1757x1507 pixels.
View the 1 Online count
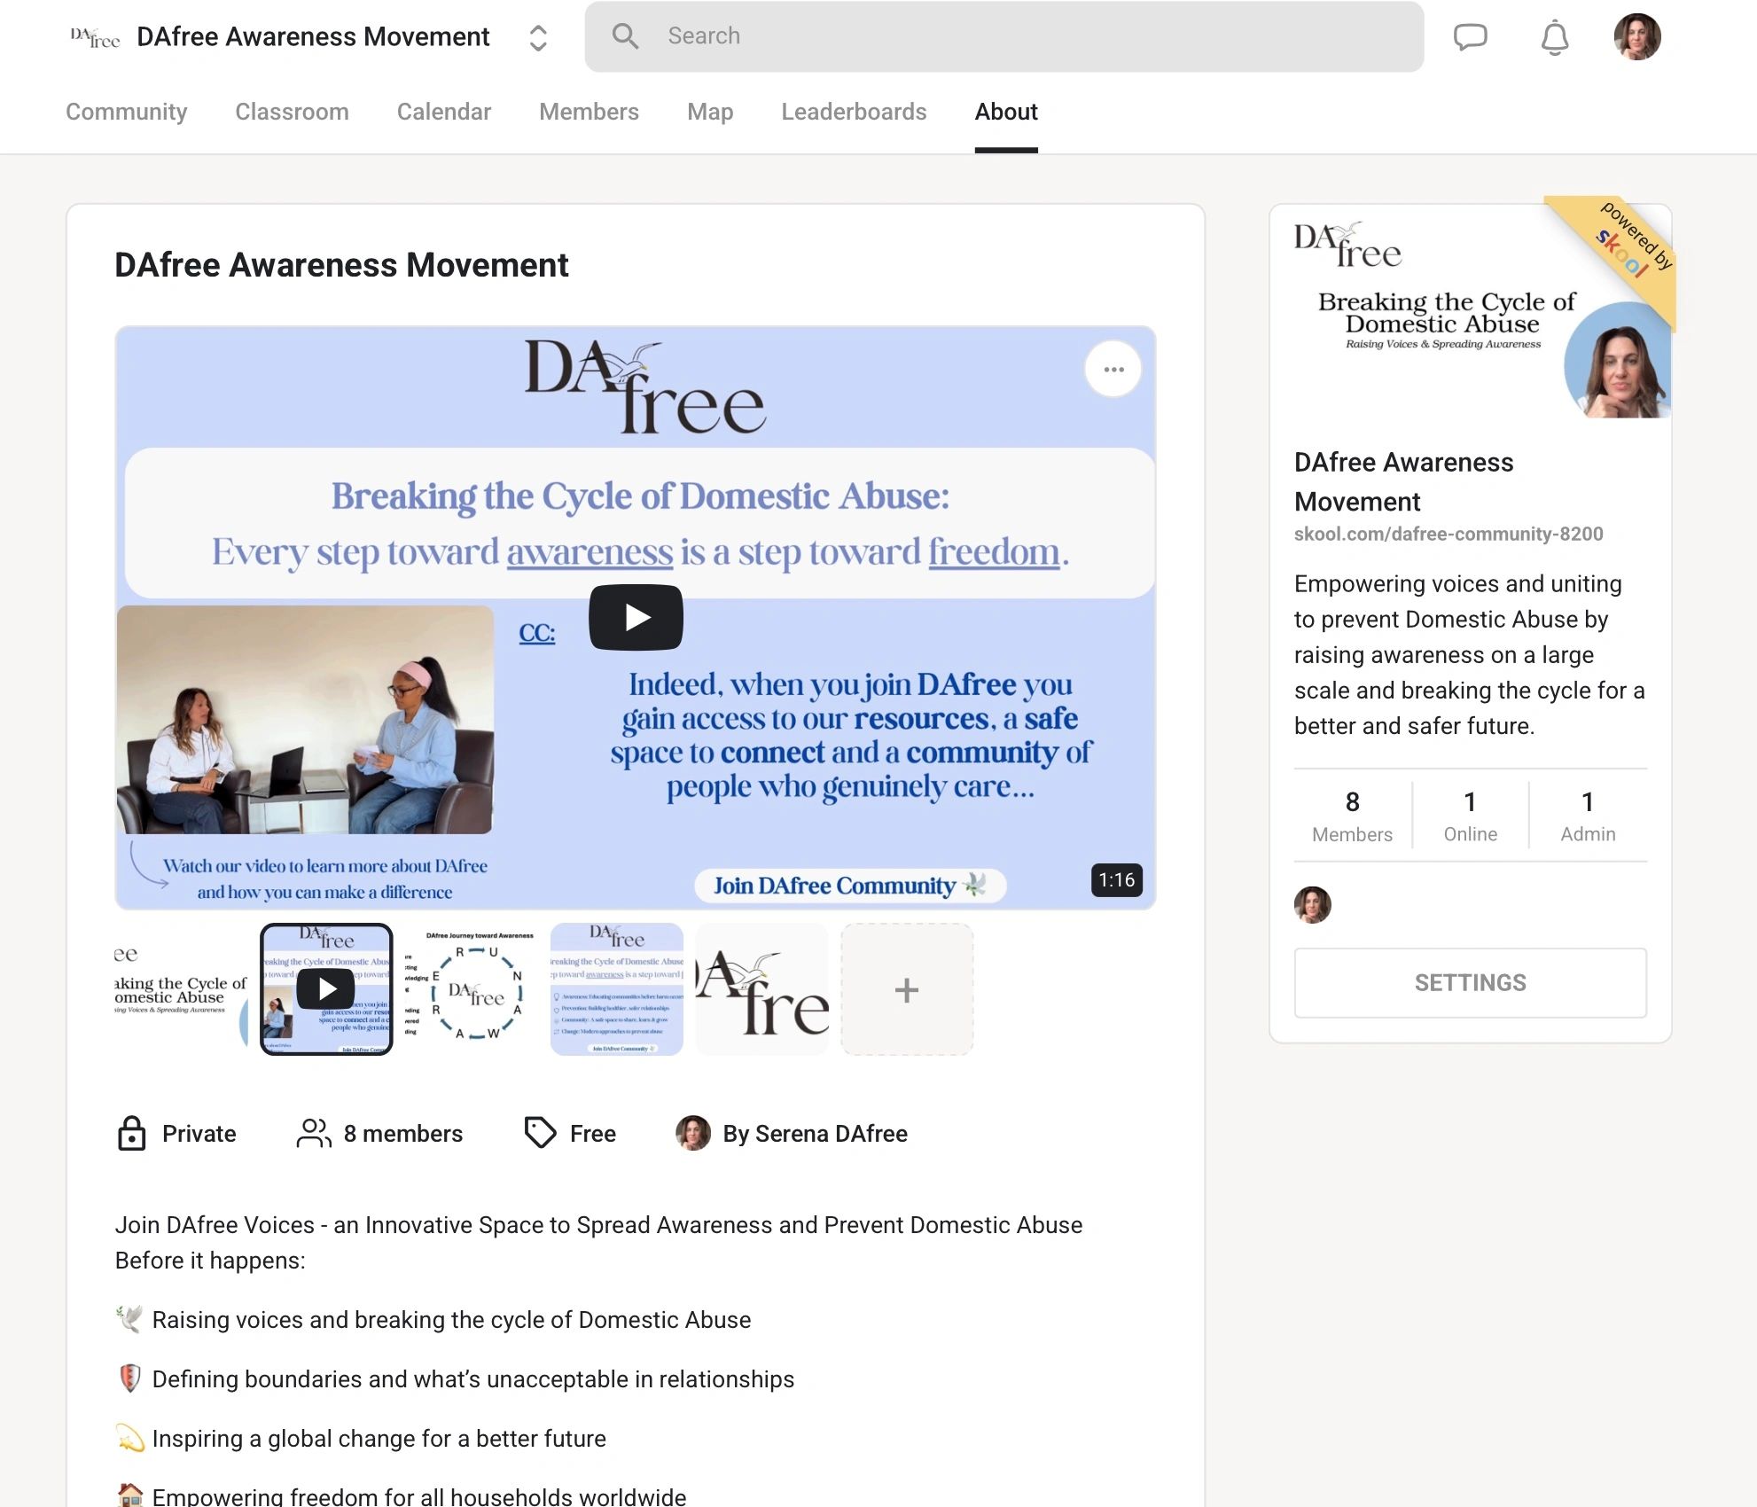coord(1470,816)
